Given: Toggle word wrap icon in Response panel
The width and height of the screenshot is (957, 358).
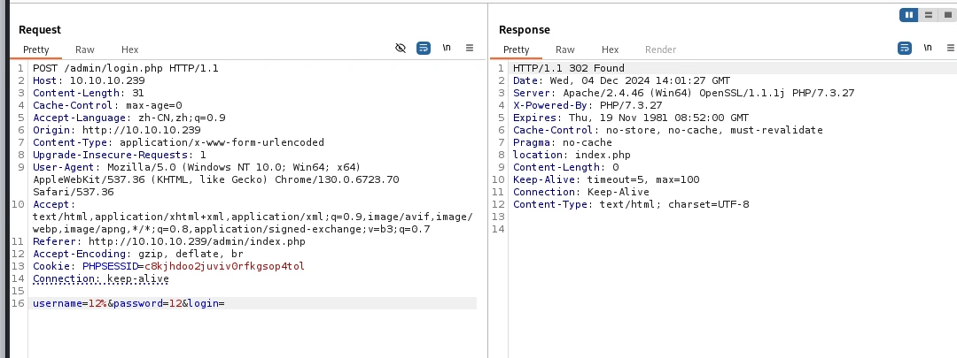Looking at the screenshot, I should (905, 48).
